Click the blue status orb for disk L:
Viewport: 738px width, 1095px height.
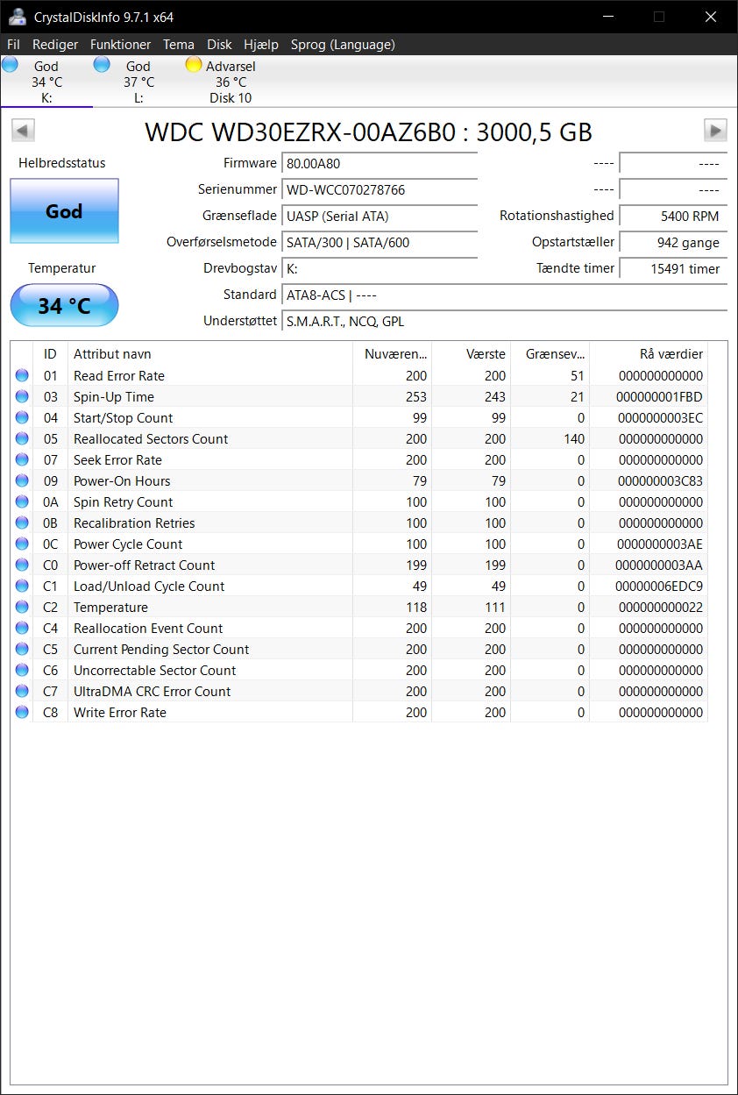coord(102,64)
